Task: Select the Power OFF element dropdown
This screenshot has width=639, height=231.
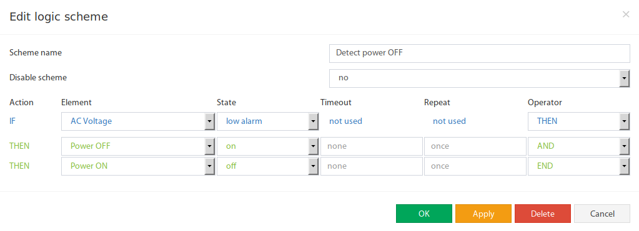Action: [x=138, y=146]
